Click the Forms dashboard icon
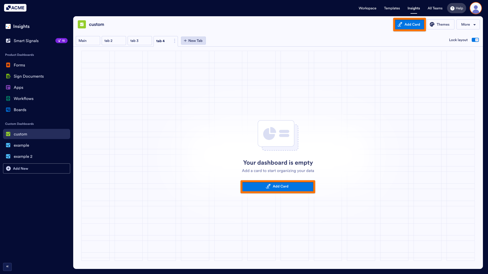Screen dimensions: 488x274 click(8, 65)
